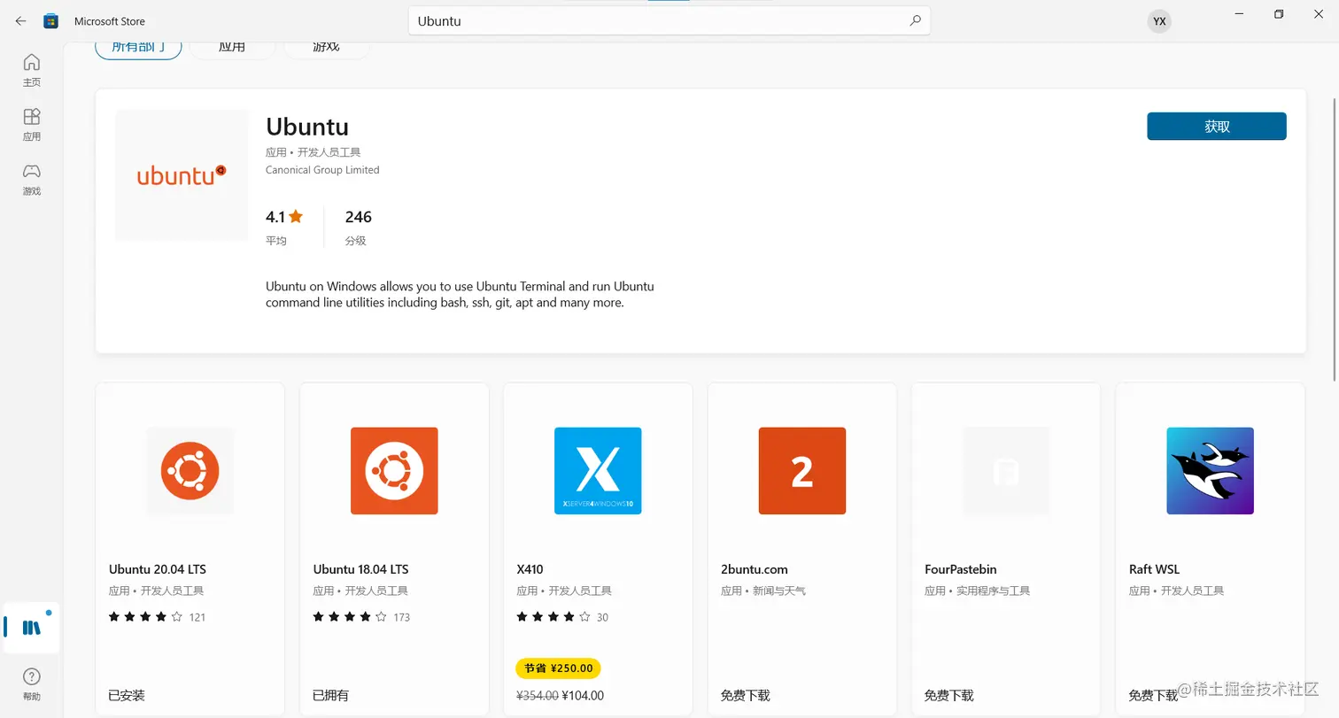Screen dimensions: 1339x718
Task: Open the 应用 (Apps) sidebar icon
Action: point(31,123)
